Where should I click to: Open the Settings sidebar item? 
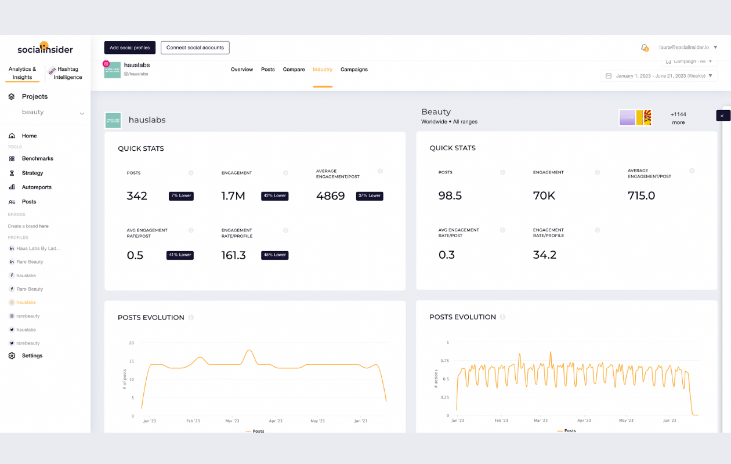32,356
